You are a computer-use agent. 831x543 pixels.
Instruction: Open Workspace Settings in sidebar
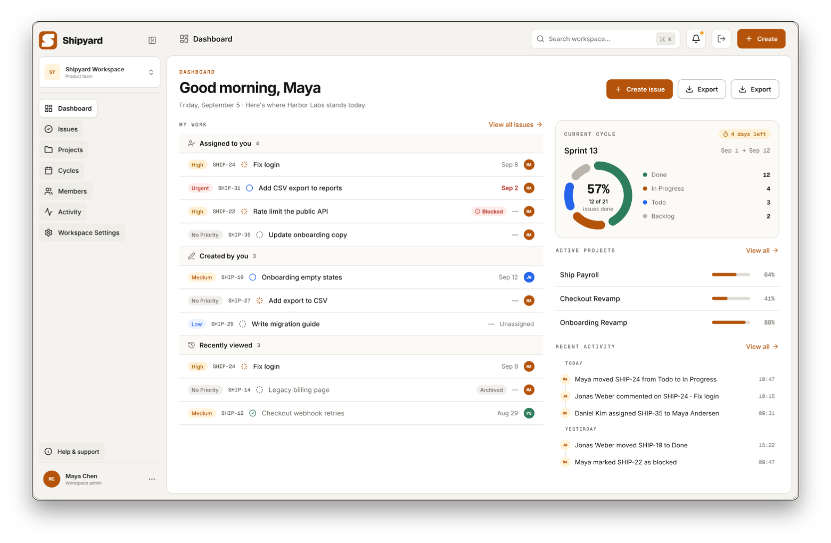82,233
